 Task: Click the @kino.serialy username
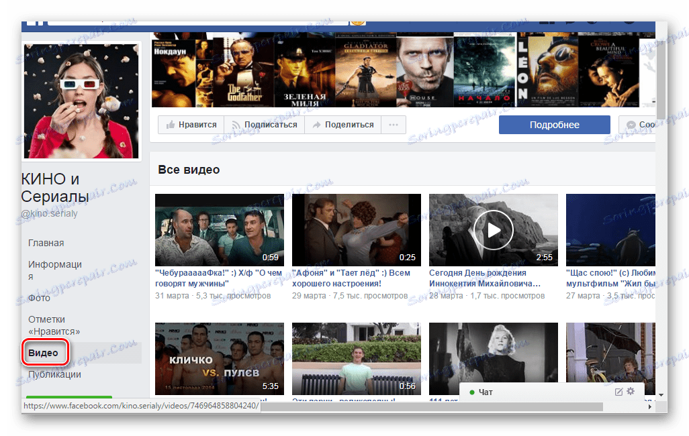tap(49, 213)
